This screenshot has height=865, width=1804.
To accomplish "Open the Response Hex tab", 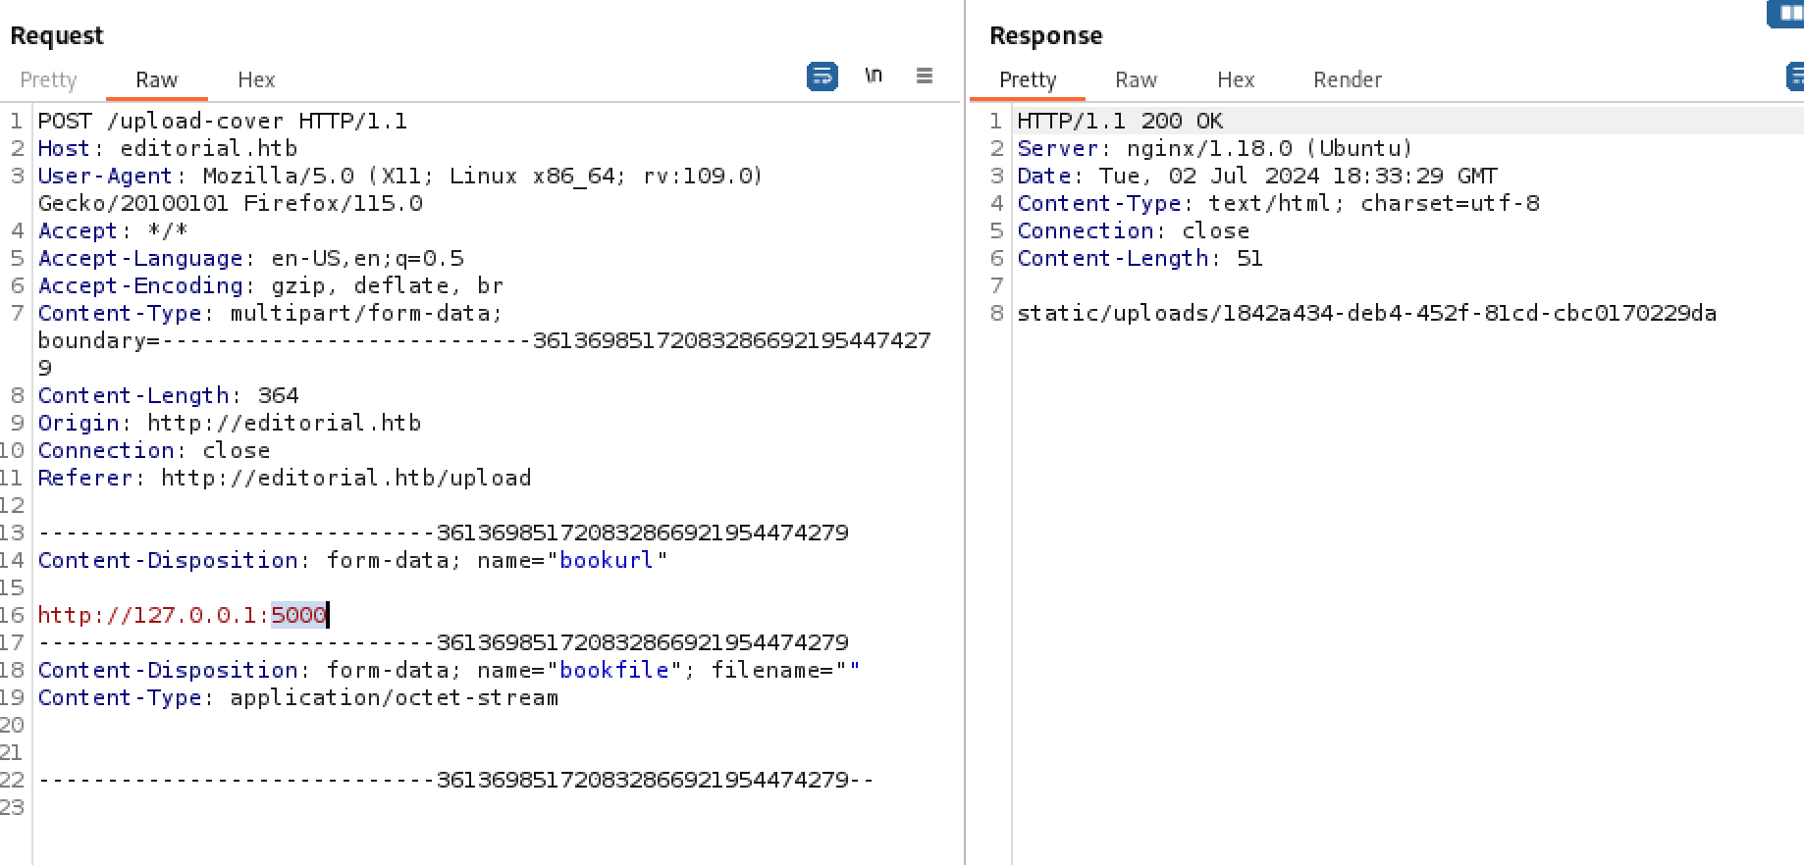I will [1236, 79].
